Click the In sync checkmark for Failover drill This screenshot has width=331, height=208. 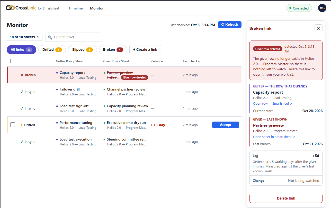[x=22, y=92]
